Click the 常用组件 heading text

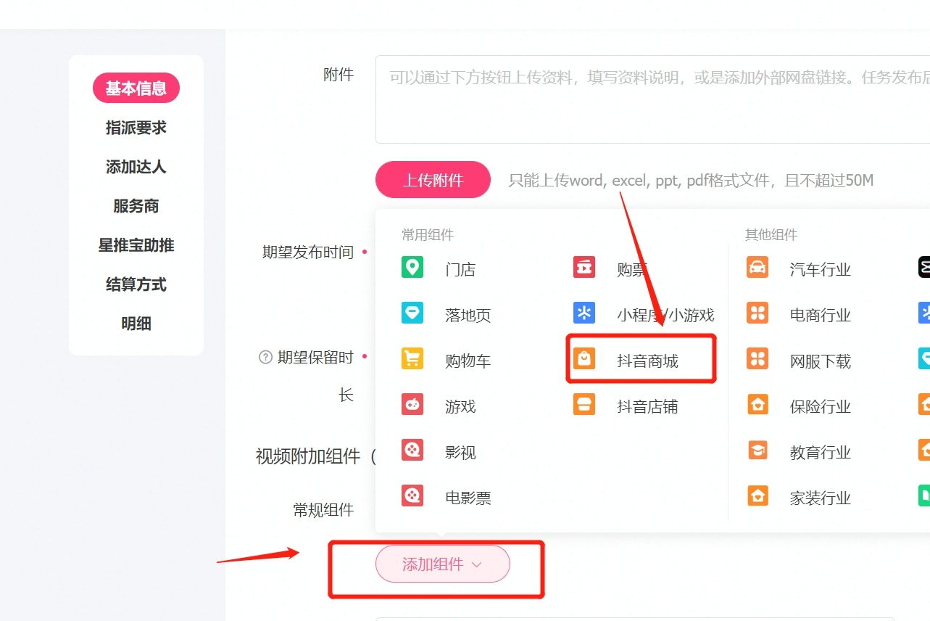click(428, 234)
